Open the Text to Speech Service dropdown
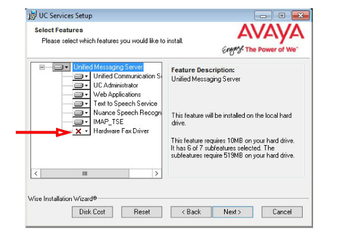 (81, 104)
